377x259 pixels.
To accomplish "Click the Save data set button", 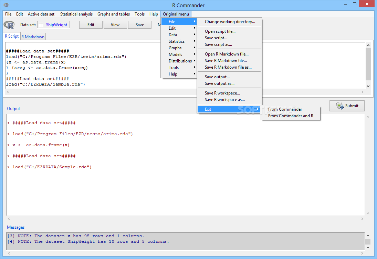I will tap(140, 24).
